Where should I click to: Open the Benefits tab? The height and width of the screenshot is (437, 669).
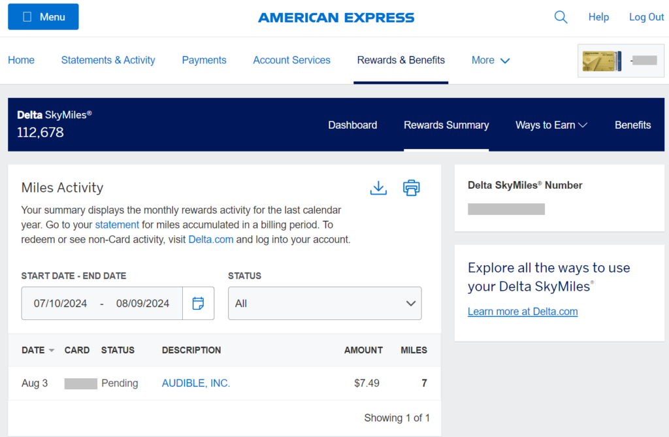632,125
